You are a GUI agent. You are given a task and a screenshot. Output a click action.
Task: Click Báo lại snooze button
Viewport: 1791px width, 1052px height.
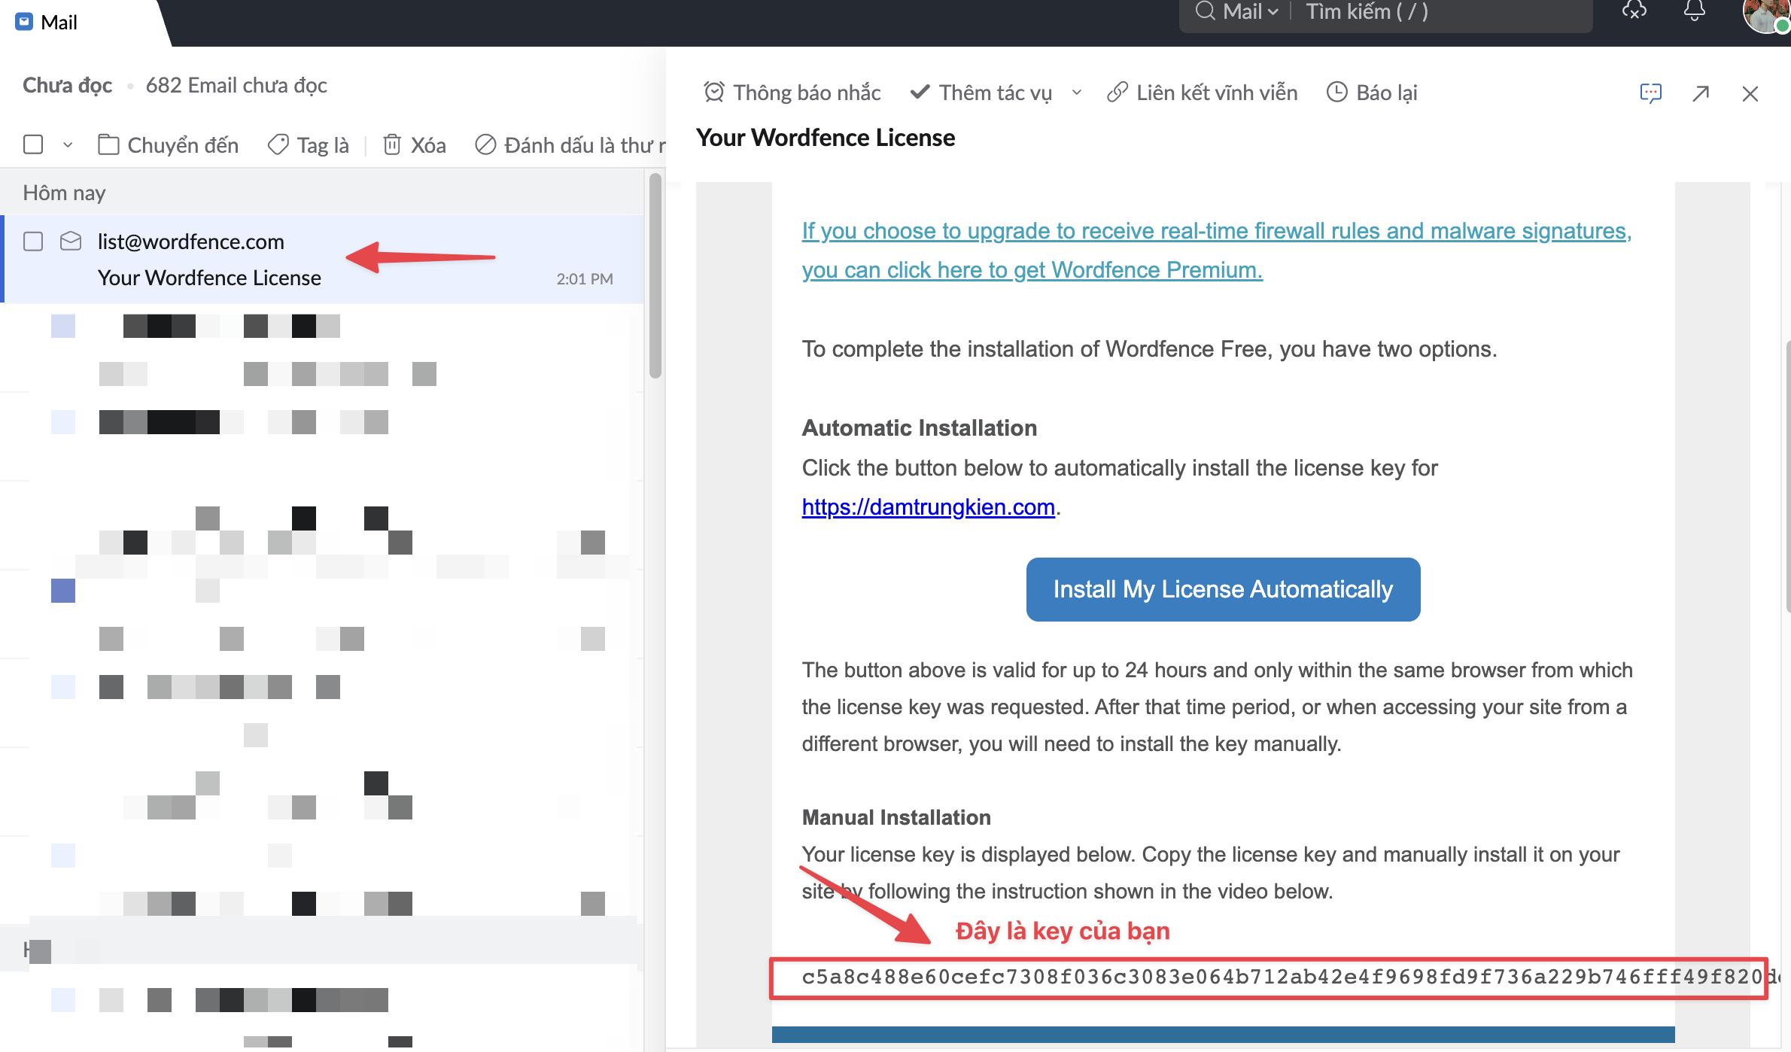[x=1371, y=93]
